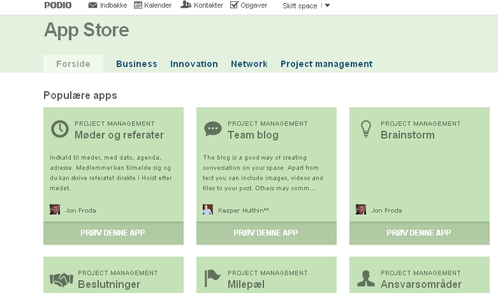Open Opgaver tasks list
498x293 pixels.
coord(249,6)
